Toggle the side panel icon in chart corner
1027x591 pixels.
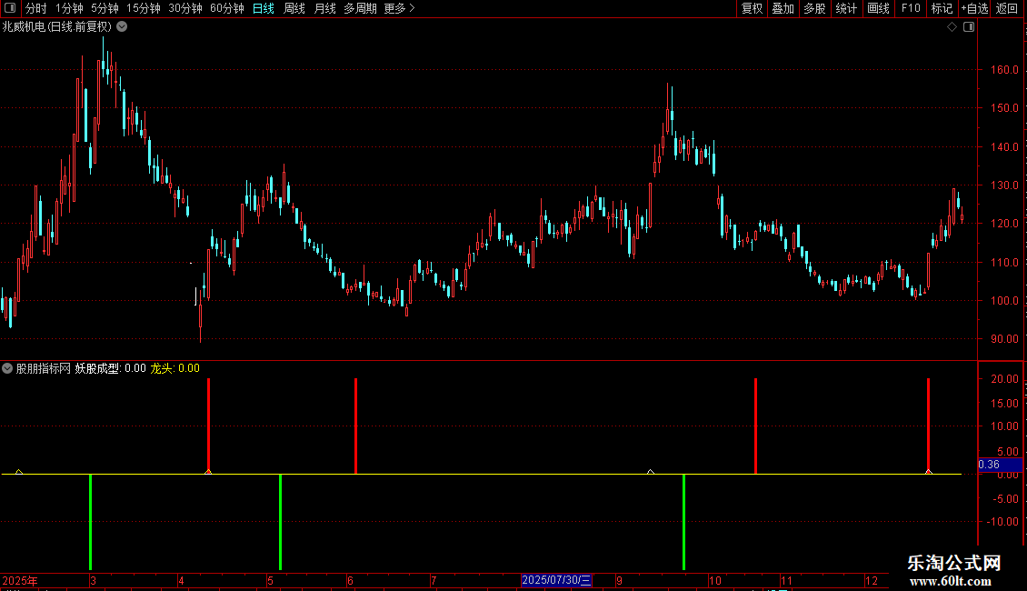point(969,27)
